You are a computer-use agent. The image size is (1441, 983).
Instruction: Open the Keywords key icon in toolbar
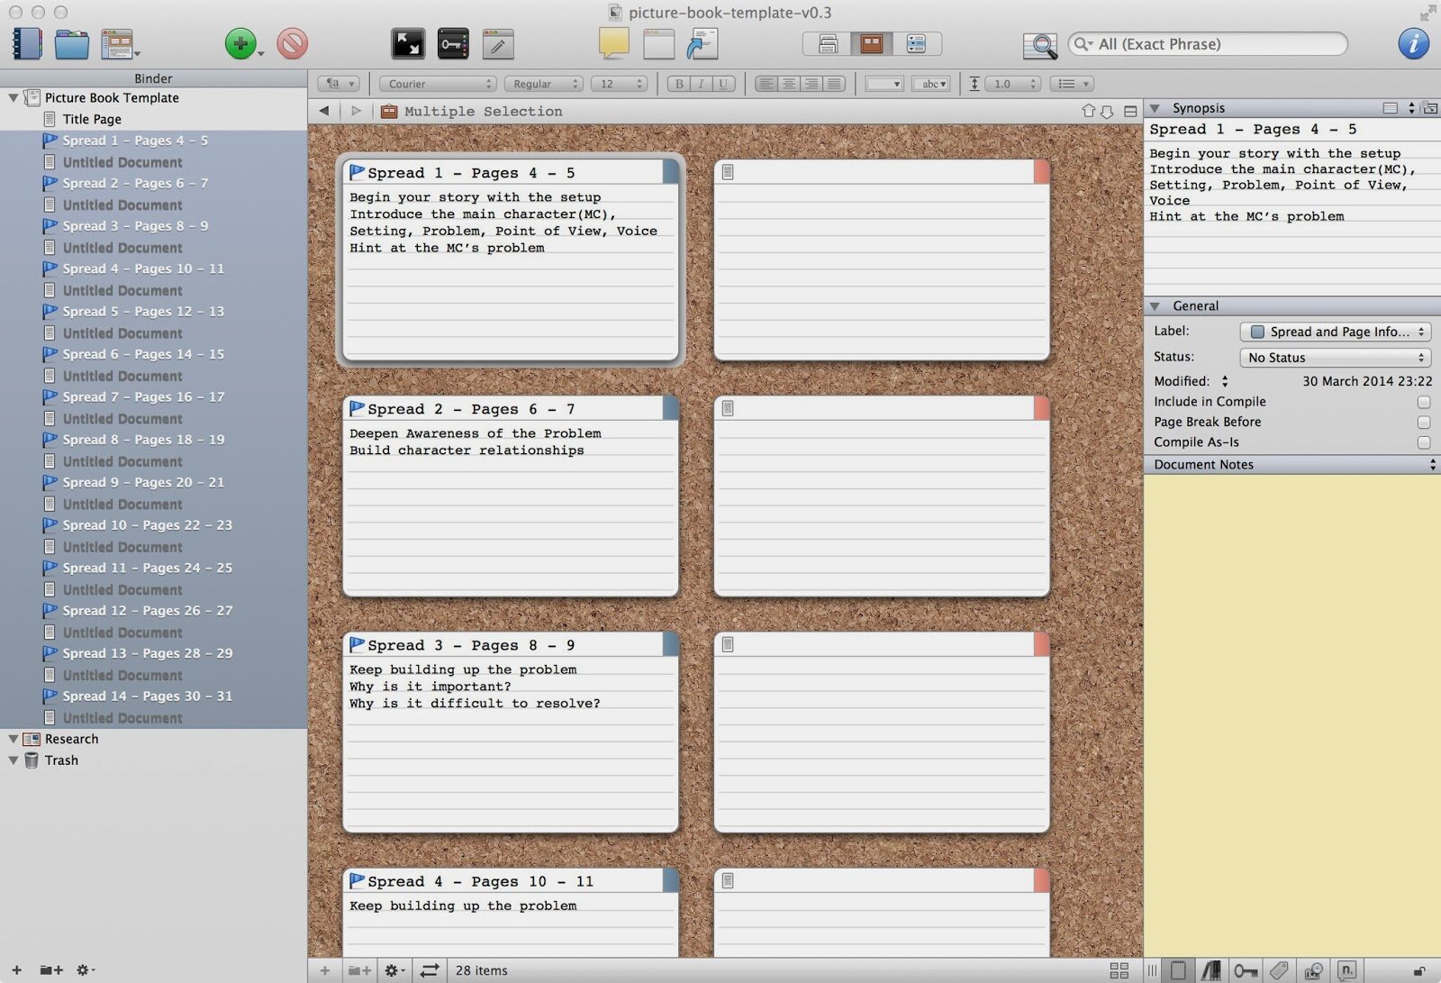453,43
